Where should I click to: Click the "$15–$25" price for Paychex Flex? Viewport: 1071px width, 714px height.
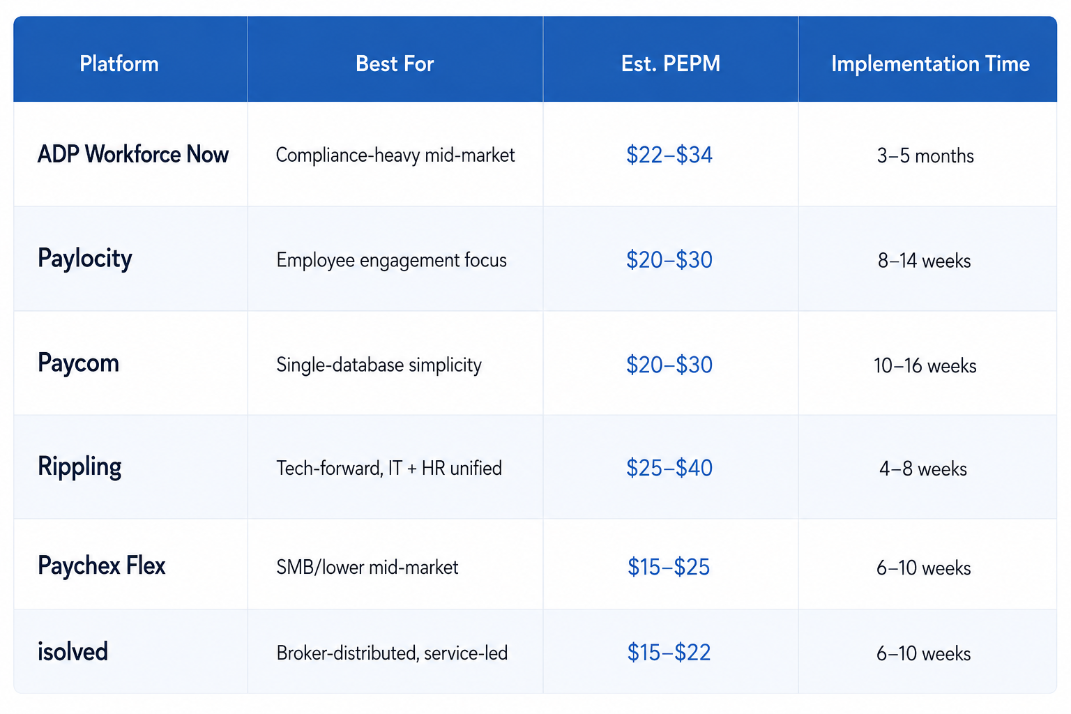(669, 567)
